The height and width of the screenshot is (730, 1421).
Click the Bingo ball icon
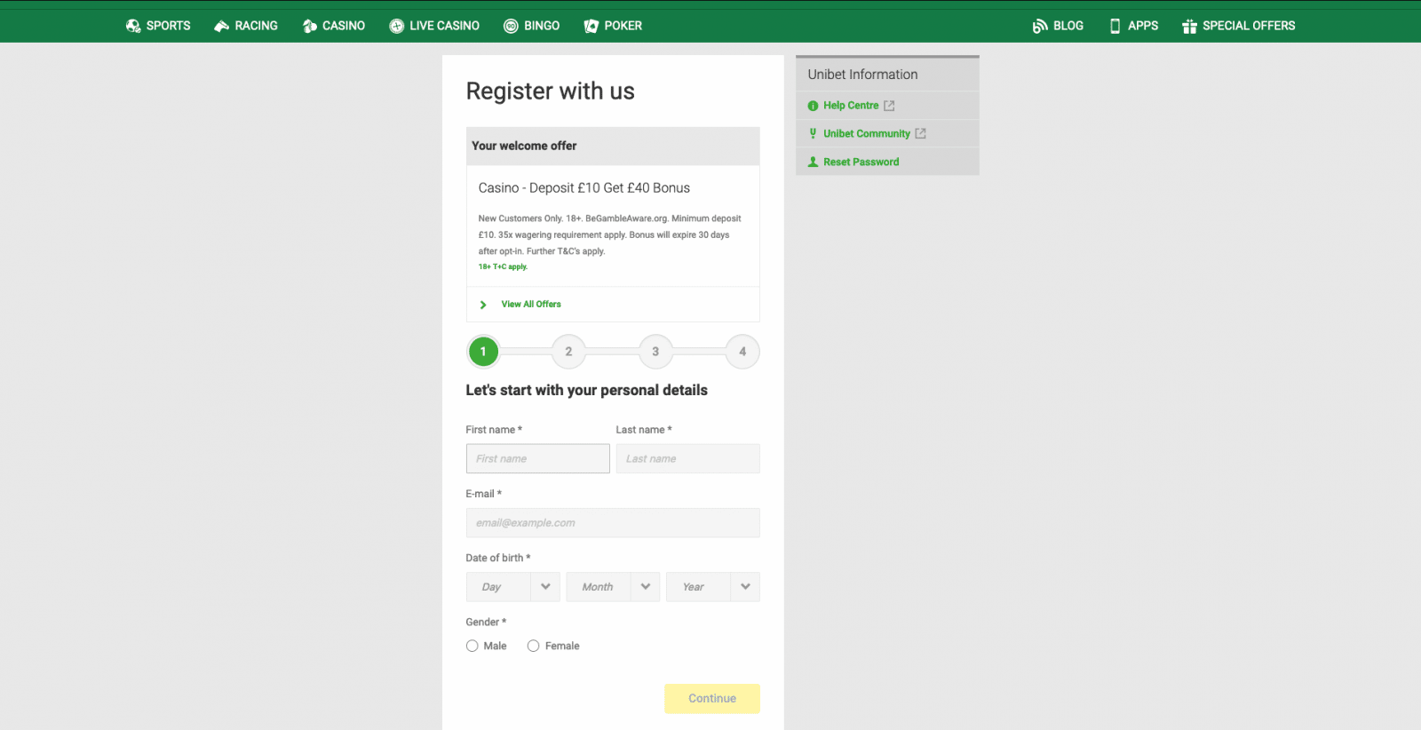point(511,26)
